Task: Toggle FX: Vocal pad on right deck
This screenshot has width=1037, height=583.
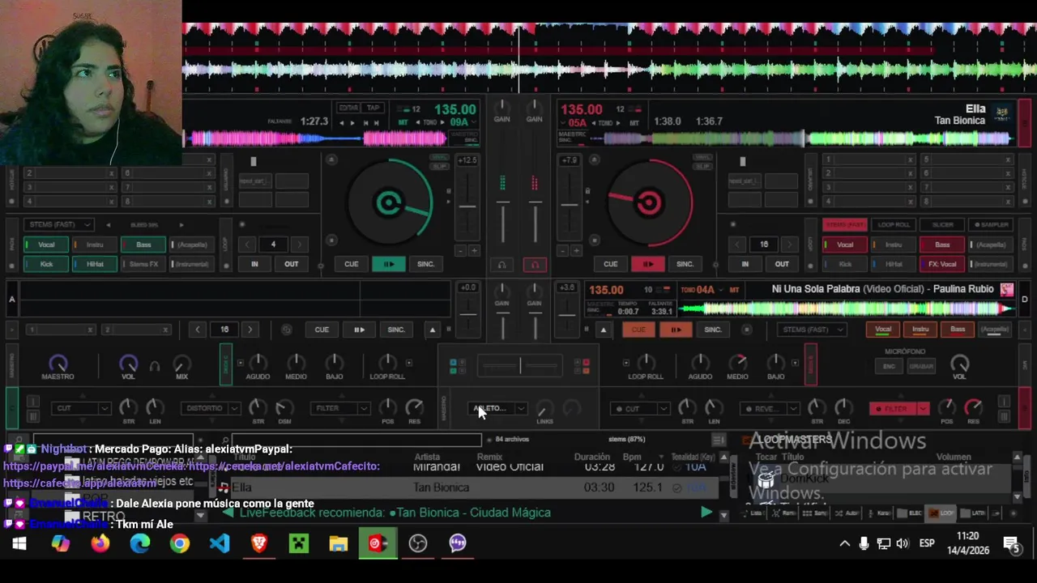Action: (942, 264)
